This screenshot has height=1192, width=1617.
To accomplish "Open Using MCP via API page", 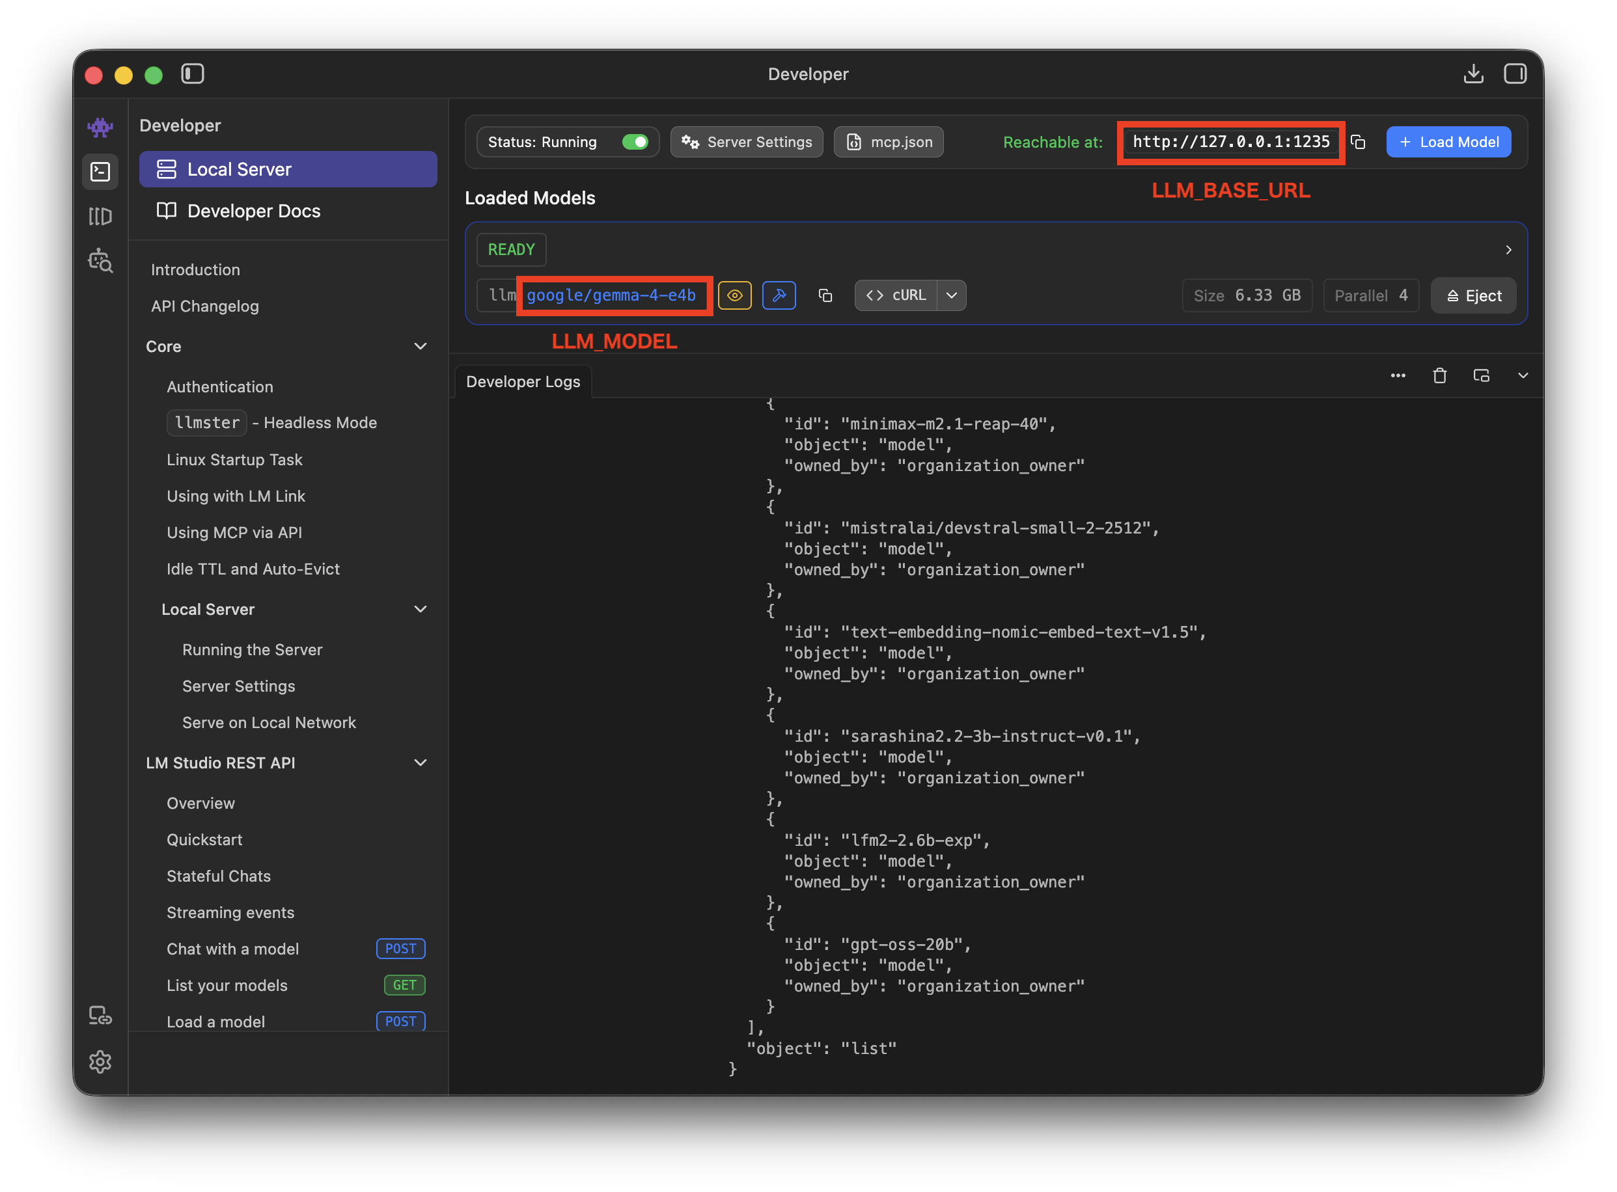I will 234,532.
